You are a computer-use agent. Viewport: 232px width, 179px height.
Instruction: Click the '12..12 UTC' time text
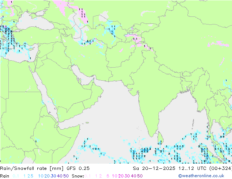[x=192, y=168]
